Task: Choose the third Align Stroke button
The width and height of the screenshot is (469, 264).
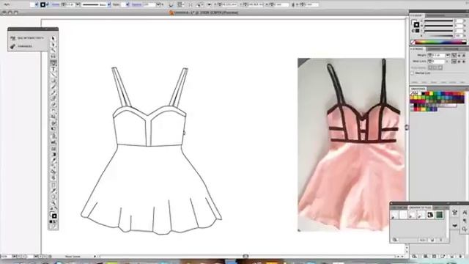Action: pyautogui.click(x=440, y=67)
